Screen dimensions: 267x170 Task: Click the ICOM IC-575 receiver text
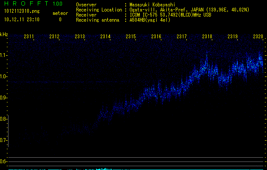[170, 15]
